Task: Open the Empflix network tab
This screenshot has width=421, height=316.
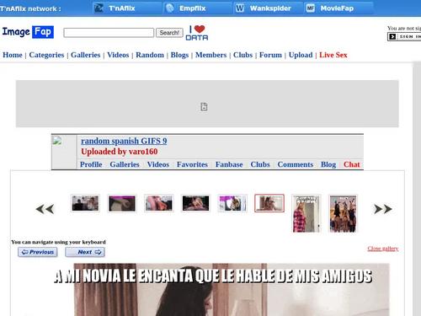Action: point(198,8)
